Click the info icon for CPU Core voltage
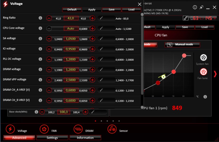 coord(40,28)
